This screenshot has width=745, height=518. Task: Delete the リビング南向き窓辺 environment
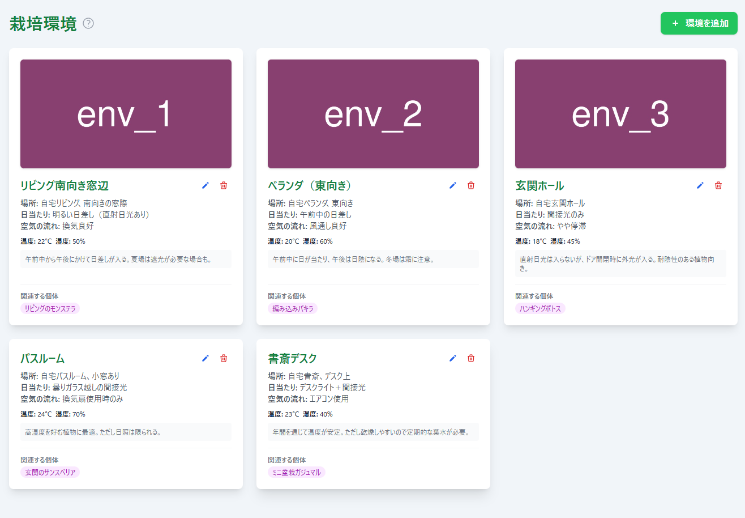pyautogui.click(x=224, y=185)
